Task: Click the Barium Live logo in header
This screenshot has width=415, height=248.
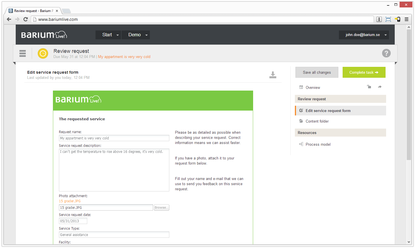Action: [44, 35]
